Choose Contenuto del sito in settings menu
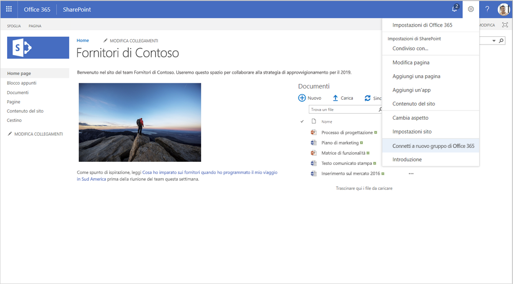 [x=413, y=103]
